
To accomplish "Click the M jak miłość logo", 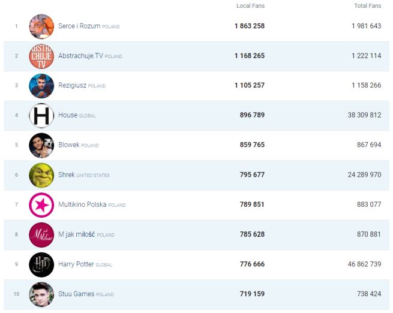I will tap(41, 234).
